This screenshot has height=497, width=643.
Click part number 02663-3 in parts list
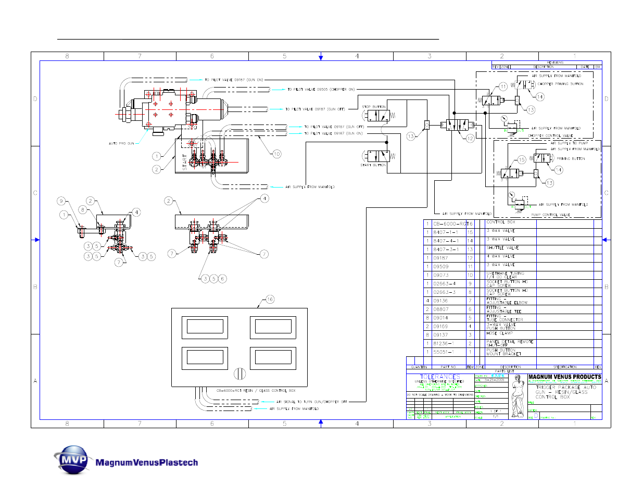point(444,292)
